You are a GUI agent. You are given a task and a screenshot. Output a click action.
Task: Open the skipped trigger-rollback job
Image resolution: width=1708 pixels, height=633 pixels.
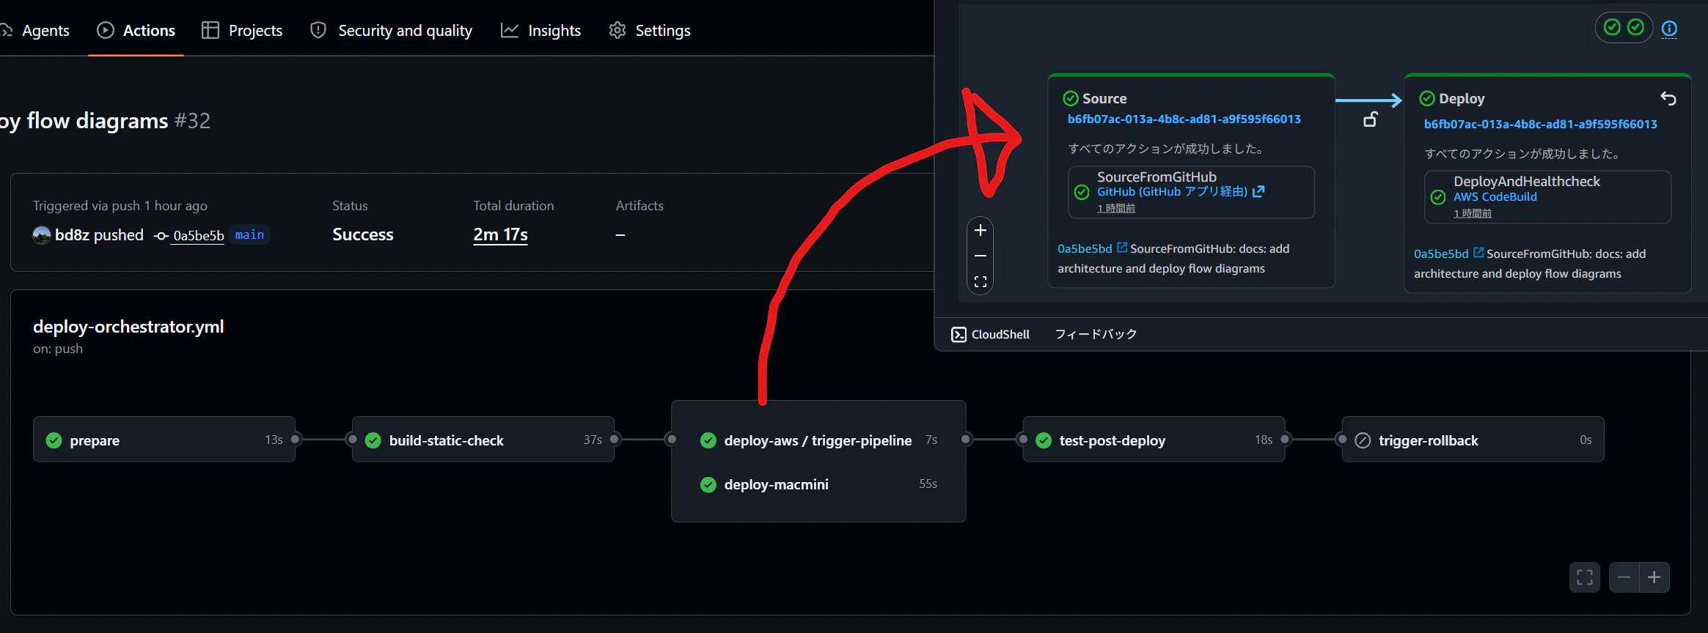pos(1473,440)
